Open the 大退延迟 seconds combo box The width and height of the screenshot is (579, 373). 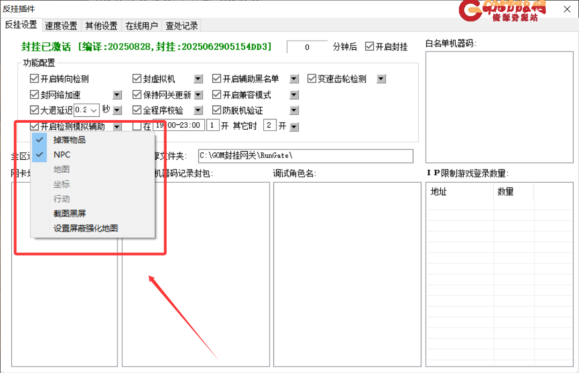(86, 110)
